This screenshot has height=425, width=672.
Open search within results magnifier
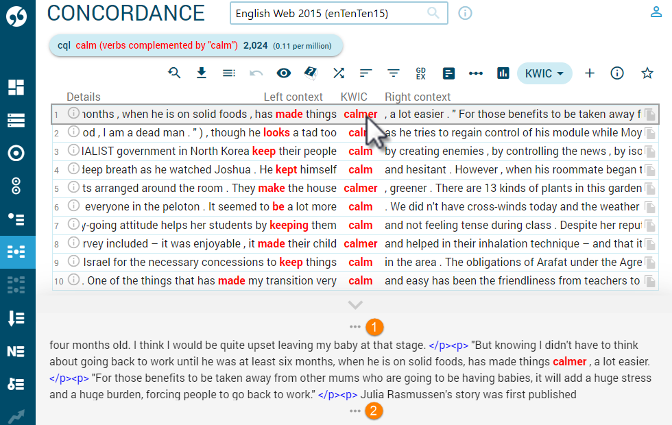174,73
